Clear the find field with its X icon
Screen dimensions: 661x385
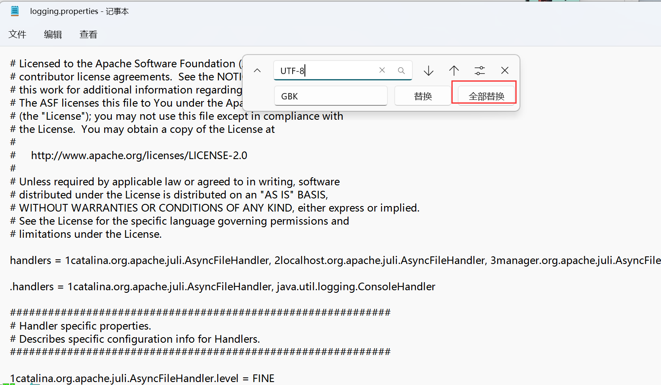(382, 70)
